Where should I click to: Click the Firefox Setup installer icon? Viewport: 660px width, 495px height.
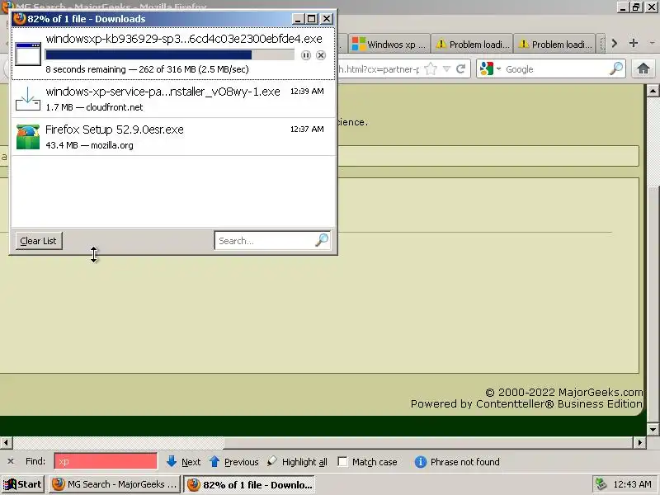[28, 137]
